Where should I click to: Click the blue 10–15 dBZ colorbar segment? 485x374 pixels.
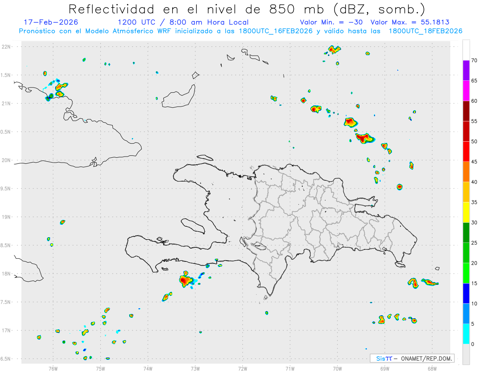pyautogui.click(x=466, y=293)
